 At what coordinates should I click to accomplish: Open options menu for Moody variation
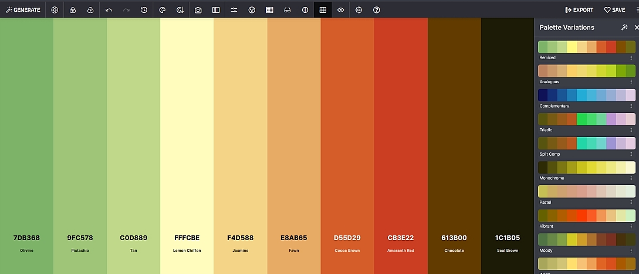click(x=631, y=251)
